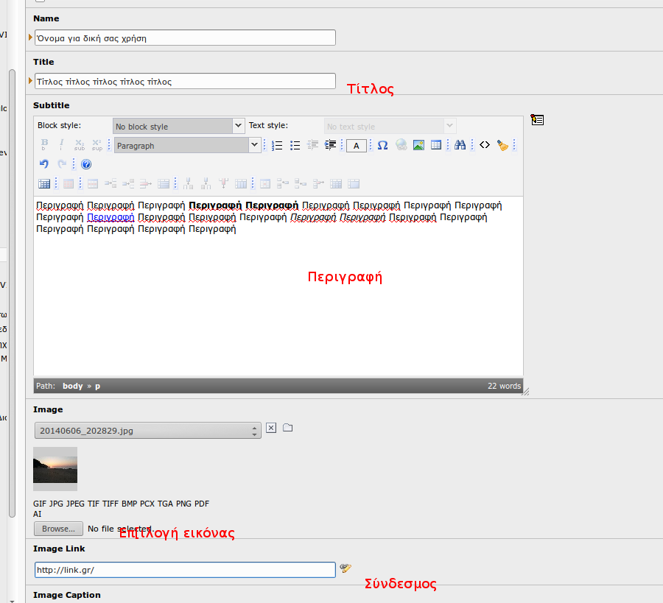
Task: Remove the selected image with X icon
Action: [x=271, y=428]
